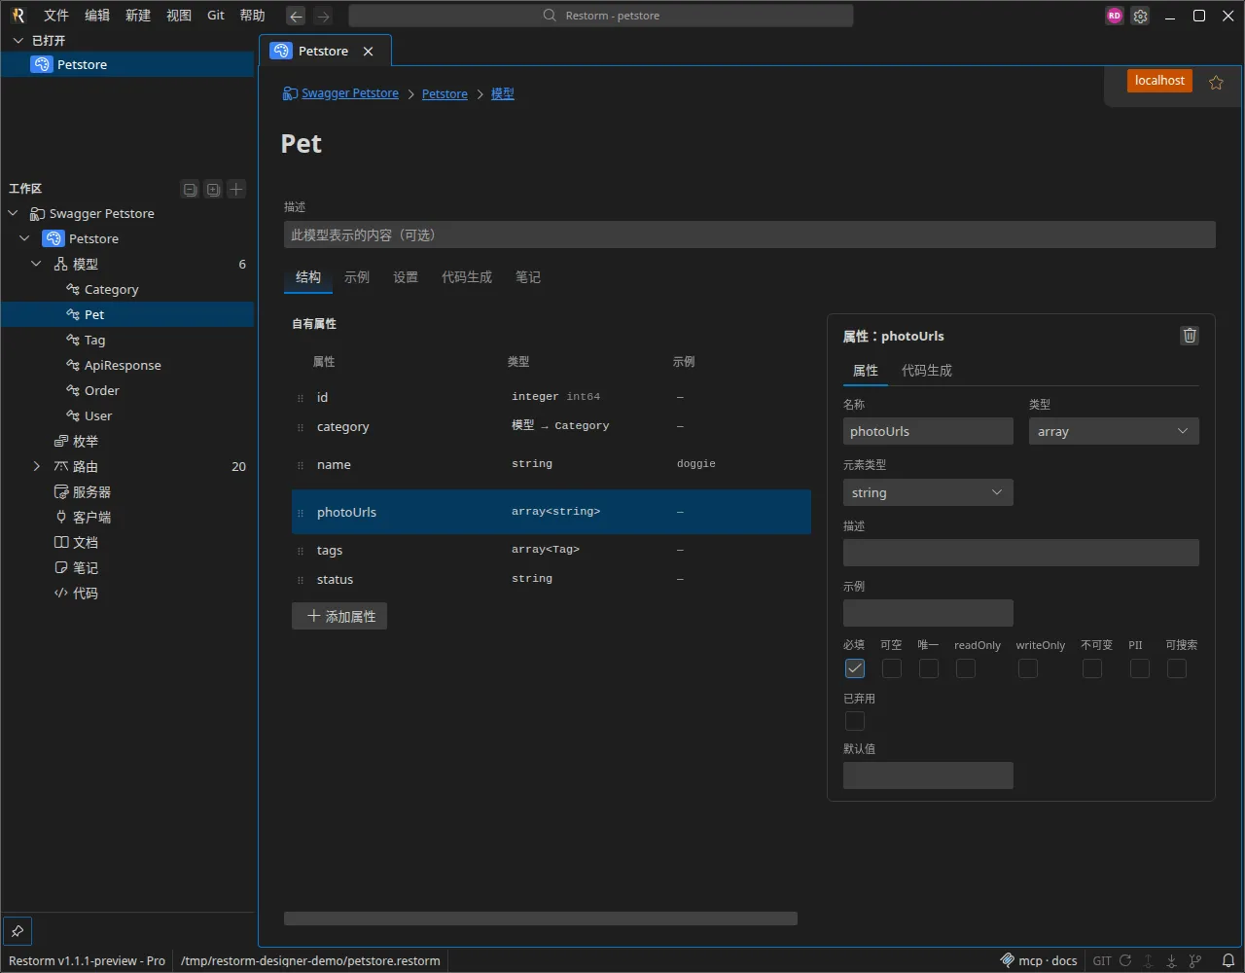Open the 文档 (docs) node in the tree

click(x=126, y=543)
